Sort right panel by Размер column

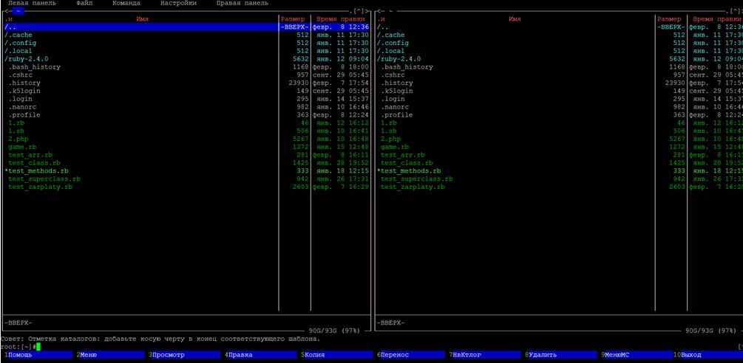click(x=671, y=19)
